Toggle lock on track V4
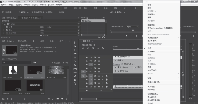 pyautogui.click(x=87, y=61)
